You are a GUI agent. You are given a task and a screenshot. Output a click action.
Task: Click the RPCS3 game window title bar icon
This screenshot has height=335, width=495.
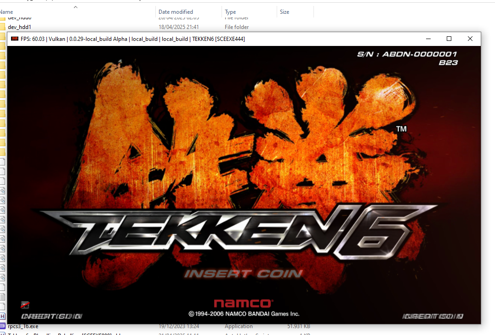pyautogui.click(x=14, y=39)
